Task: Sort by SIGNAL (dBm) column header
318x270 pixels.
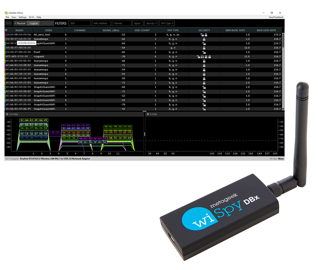Action: (x=111, y=30)
